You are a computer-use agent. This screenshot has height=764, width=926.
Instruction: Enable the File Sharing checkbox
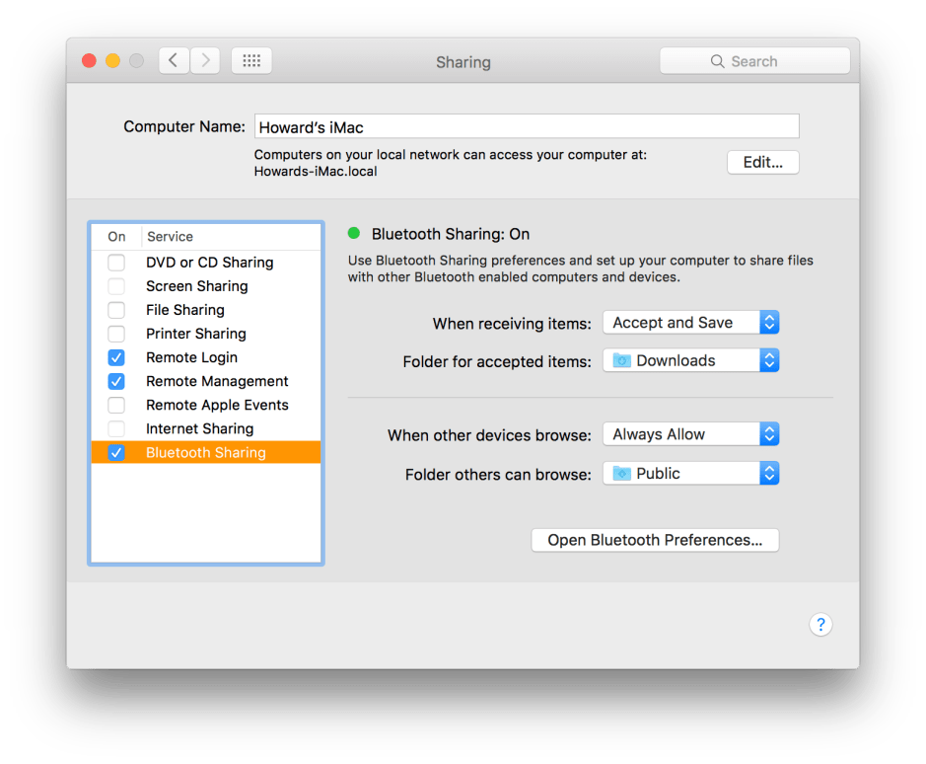pyautogui.click(x=116, y=310)
